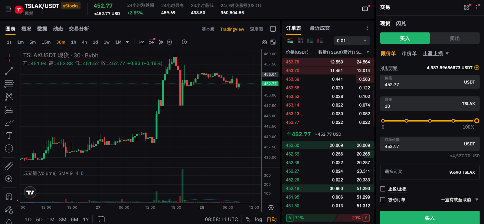Toggle log scale on the chart
The image size is (484, 224).
[x=259, y=219]
